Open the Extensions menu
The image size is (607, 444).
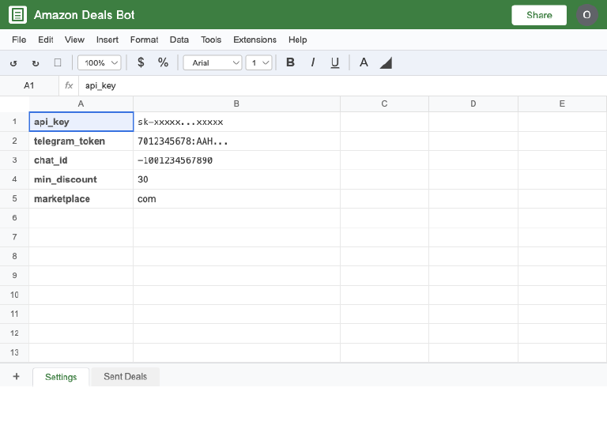[254, 40]
